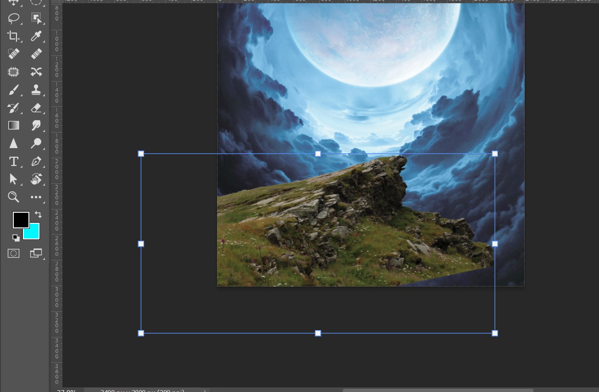Change the screen mode
This screenshot has height=392, width=599.
click(36, 253)
